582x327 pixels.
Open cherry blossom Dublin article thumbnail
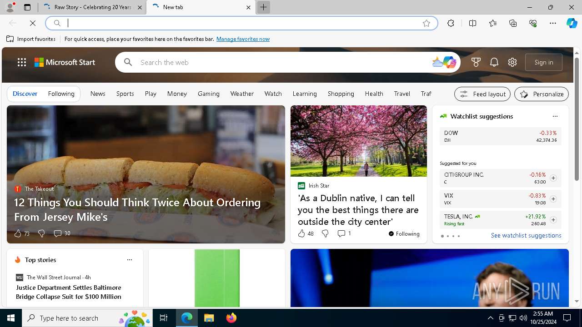[x=359, y=141]
